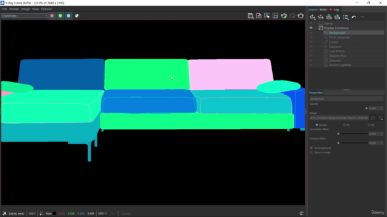Select the Stretch radio option
This screenshot has height=217, width=387.
(317, 125)
